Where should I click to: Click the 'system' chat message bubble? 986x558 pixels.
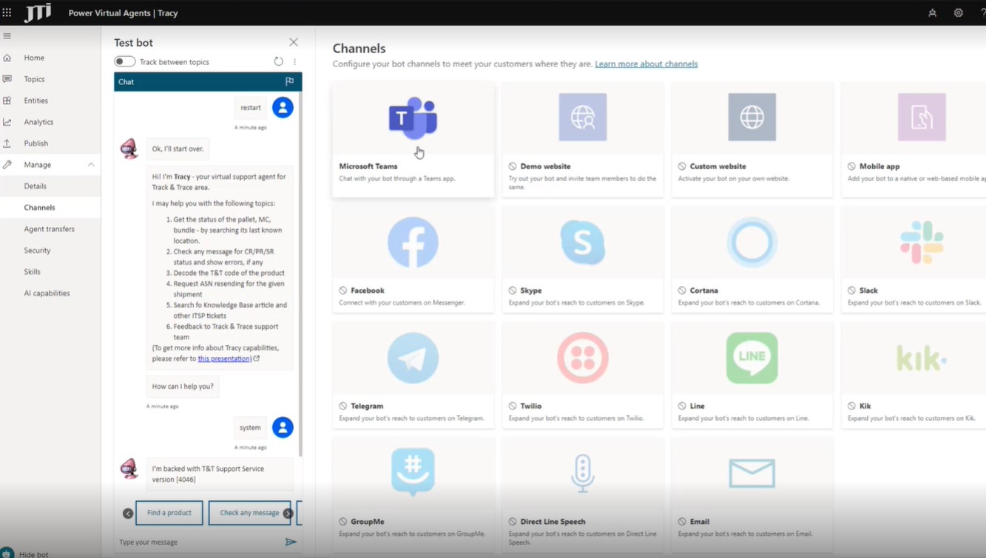(x=250, y=428)
